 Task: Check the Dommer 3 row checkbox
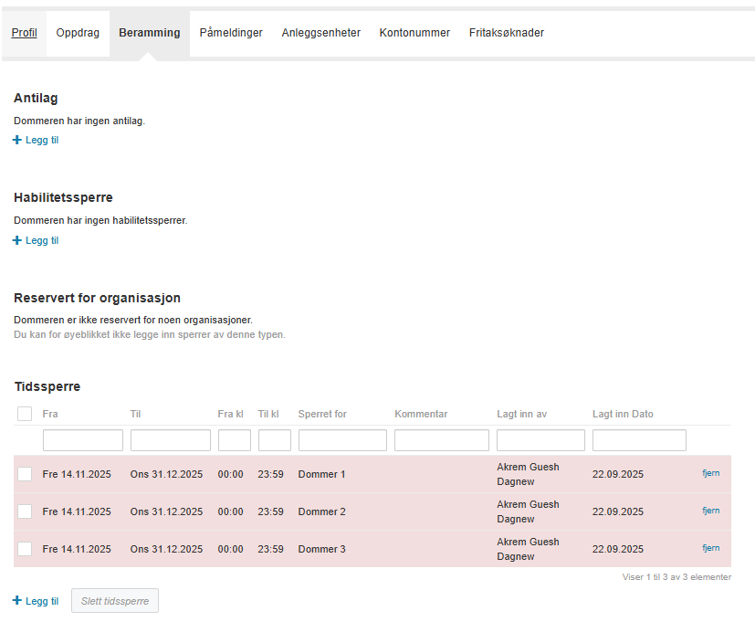click(25, 549)
